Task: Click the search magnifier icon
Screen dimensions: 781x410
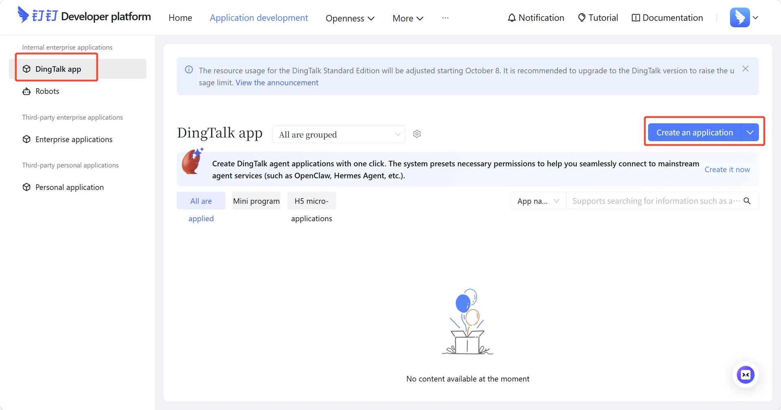Action: [x=747, y=201]
